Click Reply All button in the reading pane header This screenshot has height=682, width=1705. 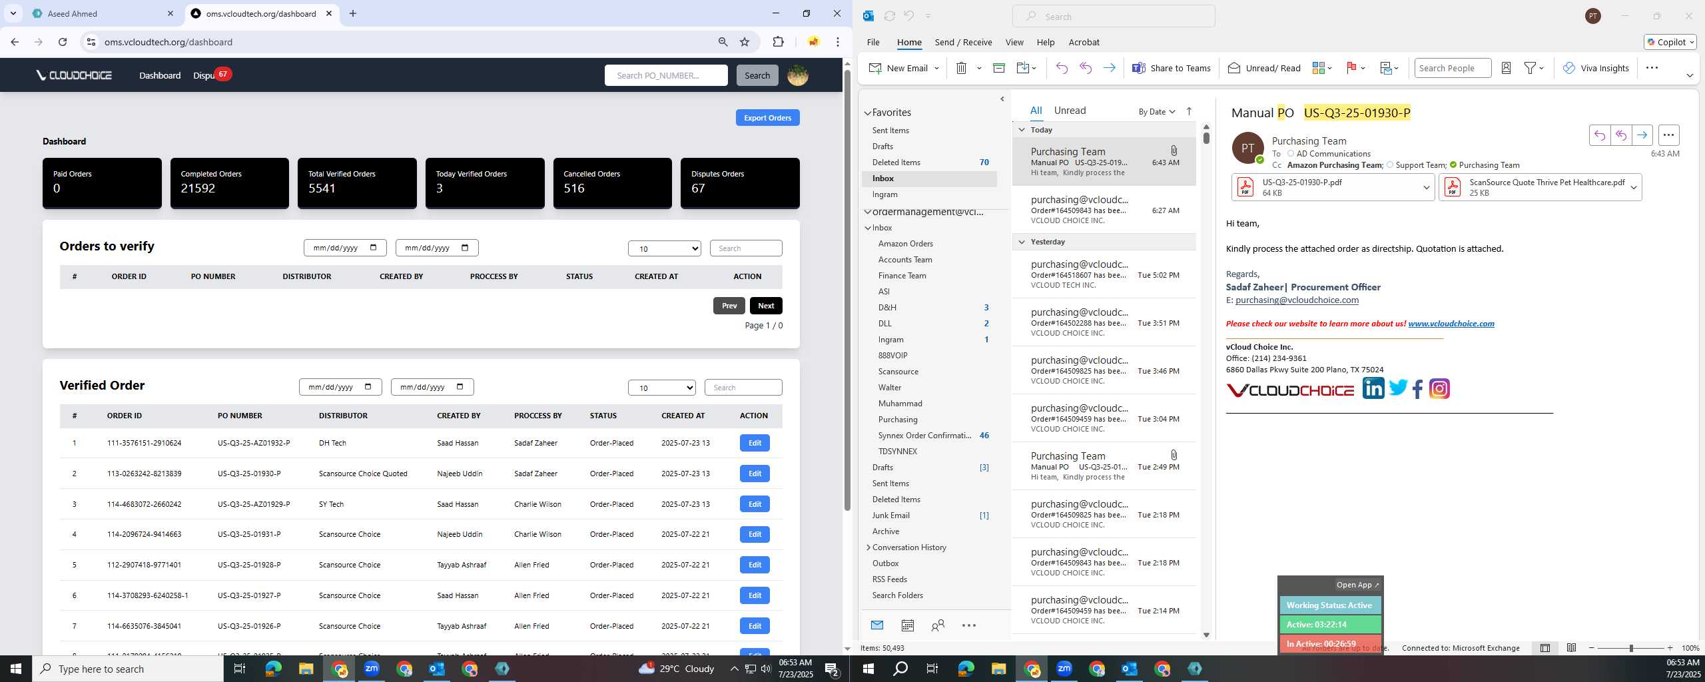pyautogui.click(x=1620, y=135)
